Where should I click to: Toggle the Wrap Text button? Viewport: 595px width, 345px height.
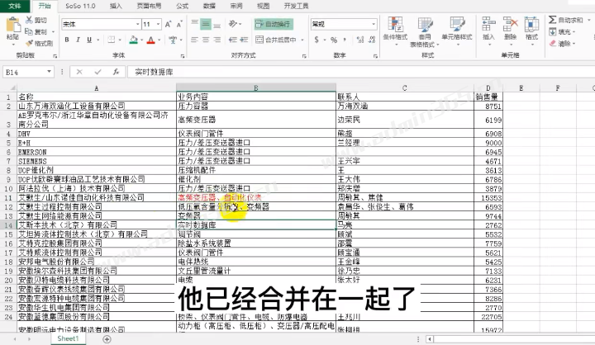point(274,24)
